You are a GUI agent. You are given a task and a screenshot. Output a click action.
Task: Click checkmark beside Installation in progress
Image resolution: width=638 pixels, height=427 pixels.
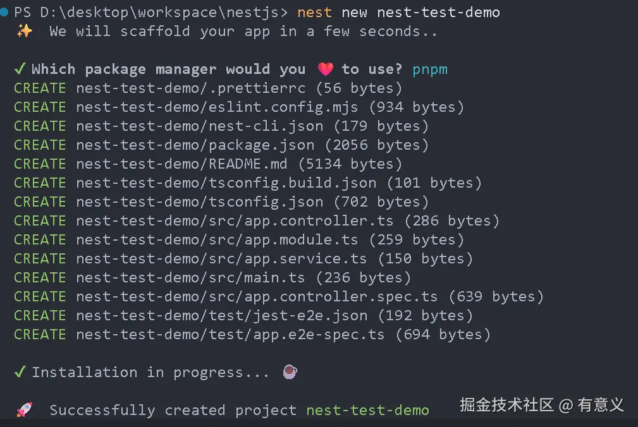pyautogui.click(x=20, y=372)
